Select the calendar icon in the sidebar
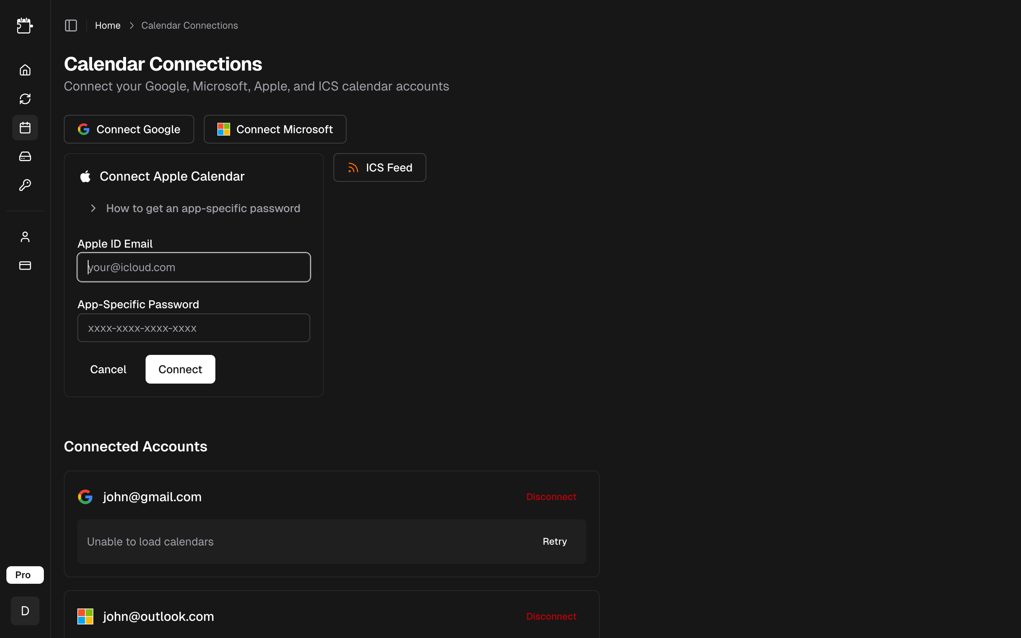 click(25, 128)
